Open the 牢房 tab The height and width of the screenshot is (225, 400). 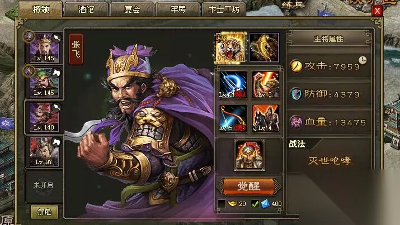click(x=178, y=9)
